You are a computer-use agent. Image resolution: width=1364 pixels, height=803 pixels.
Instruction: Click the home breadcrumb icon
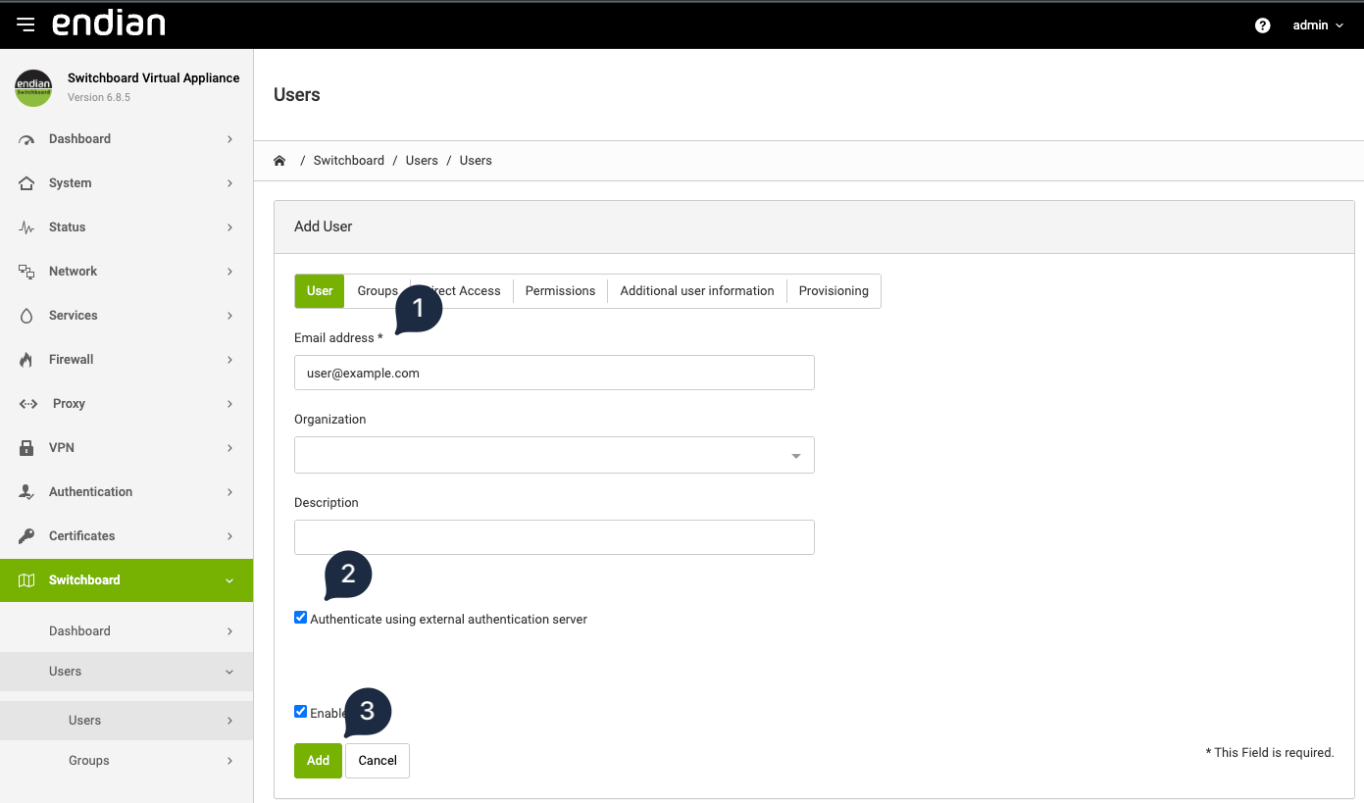tap(279, 161)
